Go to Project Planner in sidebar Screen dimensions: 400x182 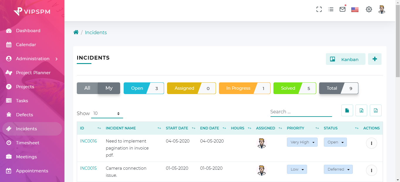pyautogui.click(x=33, y=73)
